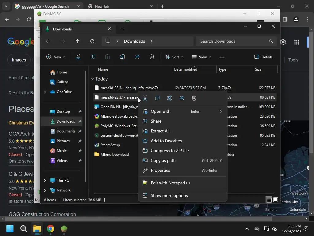Screen dimensions: 314x236
Task: Expand Network tree node
Action: coord(45,190)
